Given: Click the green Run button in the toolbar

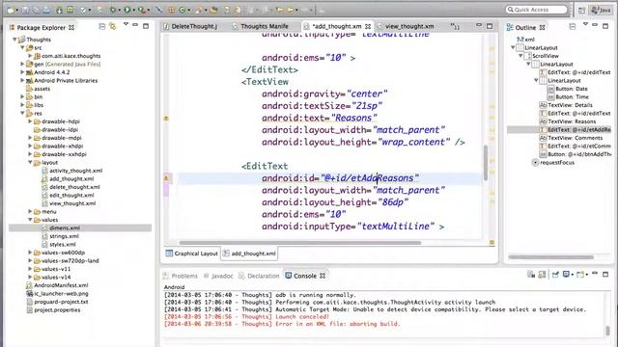Looking at the screenshot, I should click(126, 10).
